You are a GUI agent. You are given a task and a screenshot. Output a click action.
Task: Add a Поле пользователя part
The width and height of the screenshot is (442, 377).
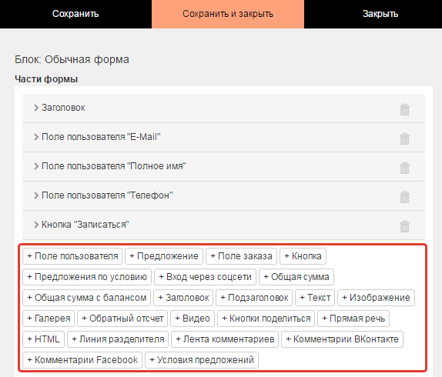point(72,256)
